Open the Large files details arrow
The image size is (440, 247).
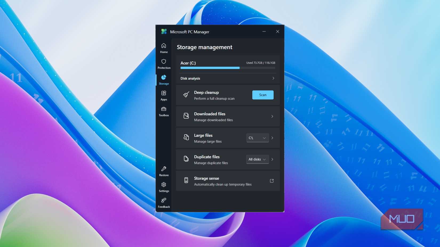pos(272,138)
